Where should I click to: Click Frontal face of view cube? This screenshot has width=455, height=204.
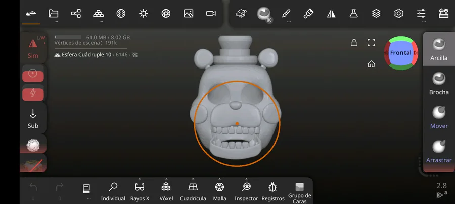401,53
